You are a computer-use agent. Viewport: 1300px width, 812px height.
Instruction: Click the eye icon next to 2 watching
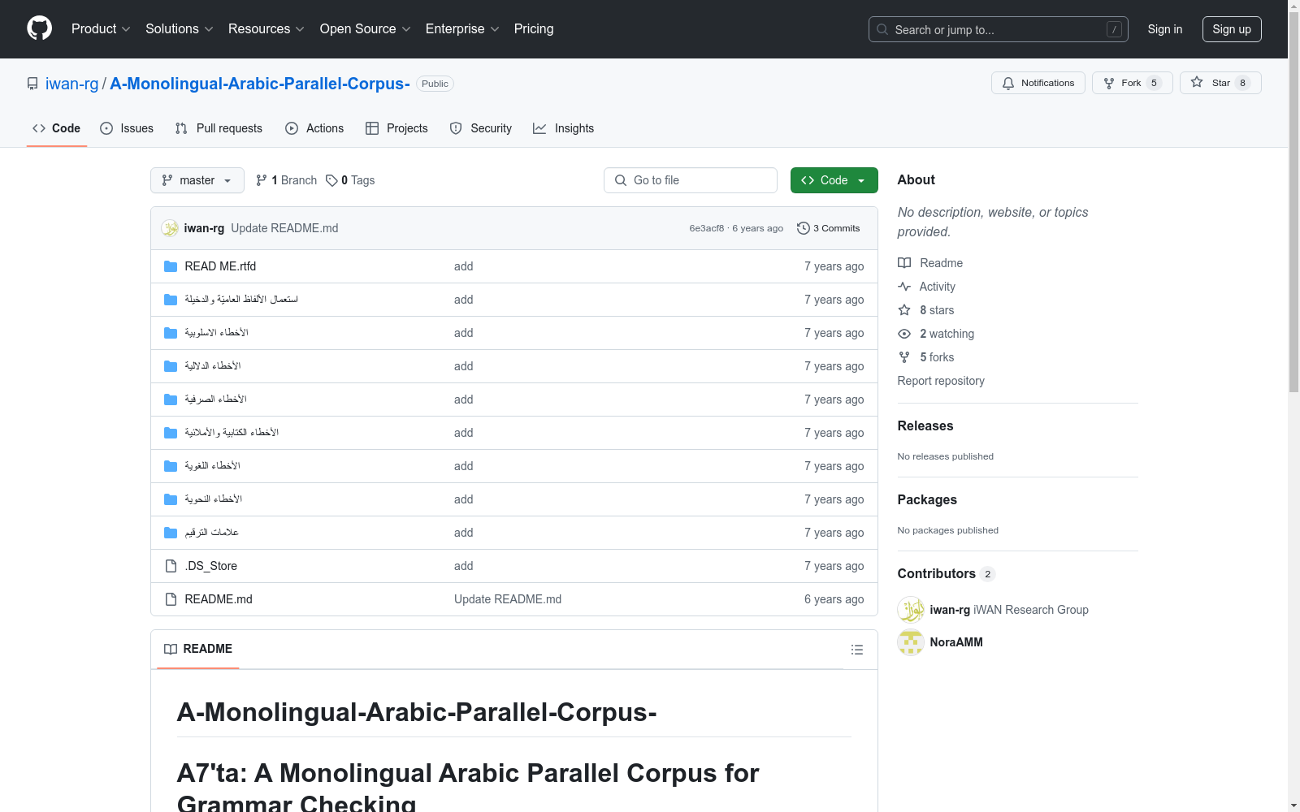tap(904, 334)
